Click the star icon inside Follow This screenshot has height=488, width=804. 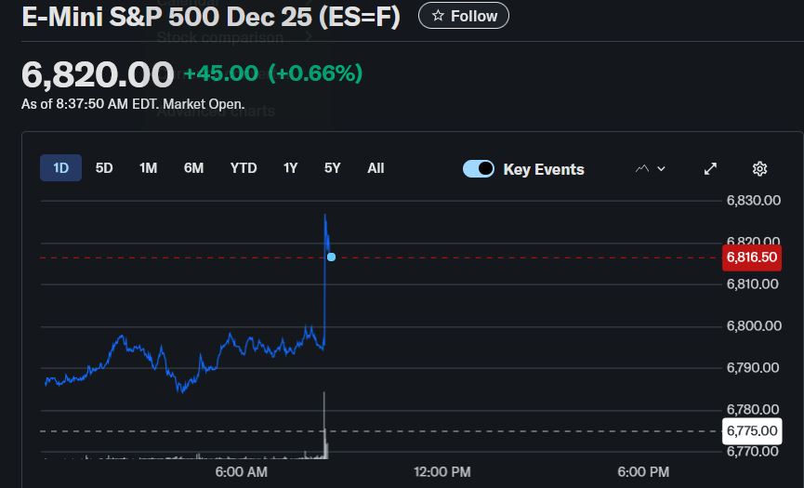[438, 16]
